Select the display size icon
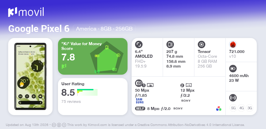Screen dimensions: 266x129 [x=138, y=44]
